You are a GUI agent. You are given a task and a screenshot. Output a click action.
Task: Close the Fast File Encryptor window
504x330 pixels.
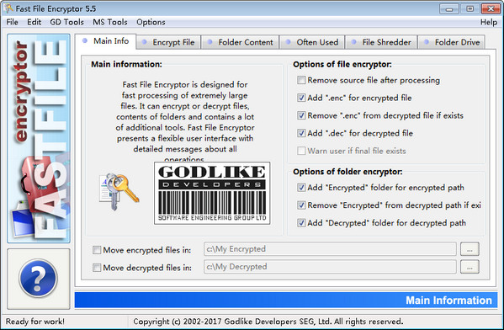[x=491, y=8]
